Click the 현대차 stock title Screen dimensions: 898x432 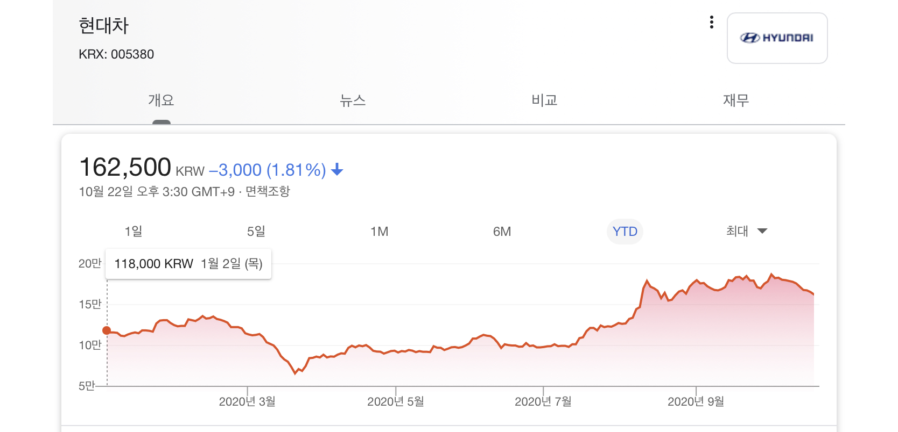pos(103,26)
